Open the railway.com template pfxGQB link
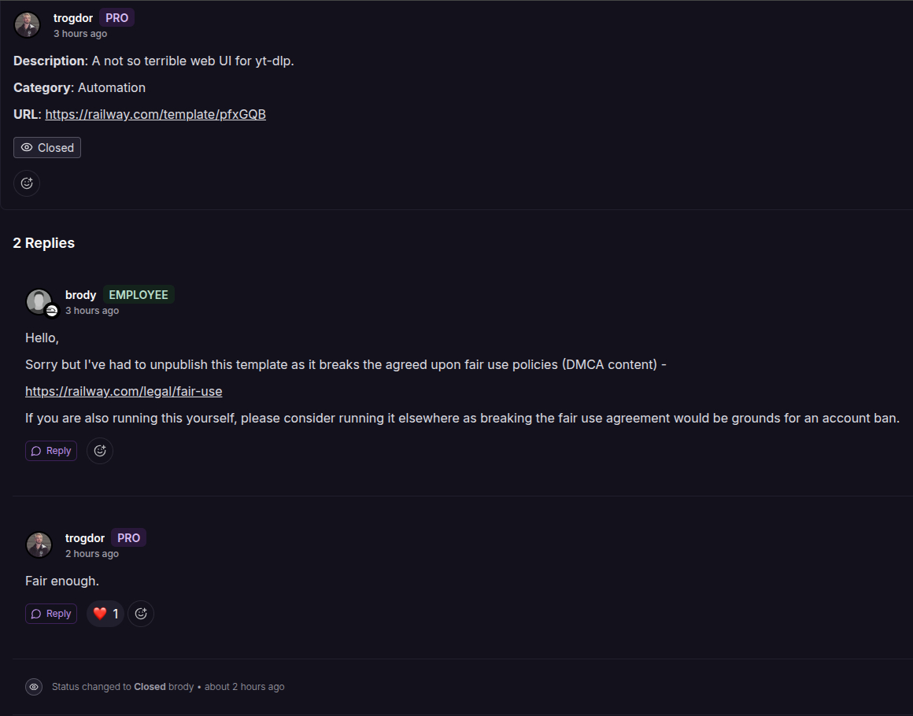 pyautogui.click(x=156, y=114)
